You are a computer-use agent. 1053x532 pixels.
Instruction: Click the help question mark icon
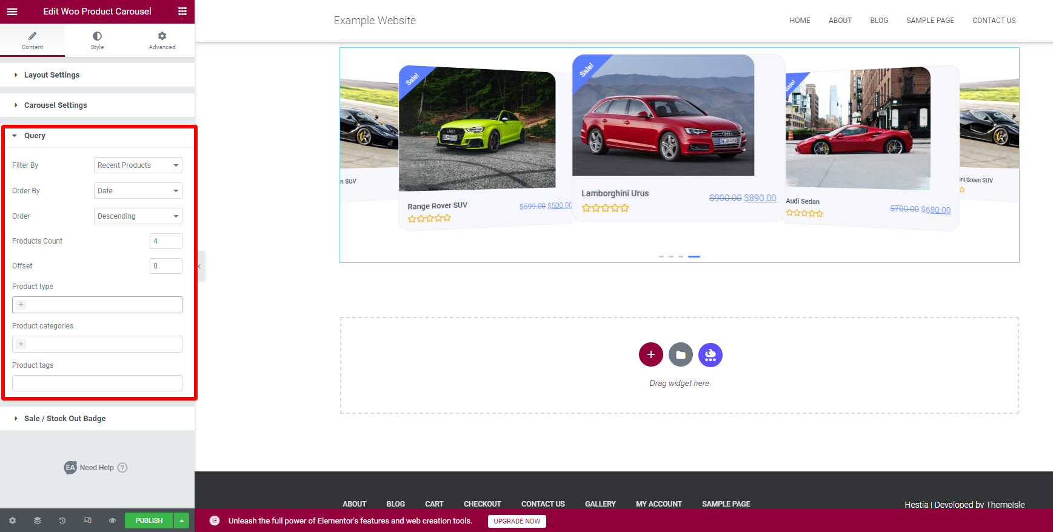[x=122, y=468]
